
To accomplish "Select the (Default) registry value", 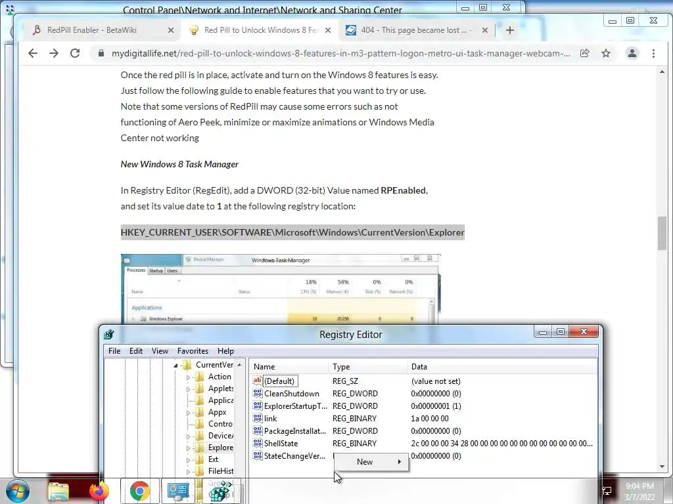I will [x=279, y=381].
